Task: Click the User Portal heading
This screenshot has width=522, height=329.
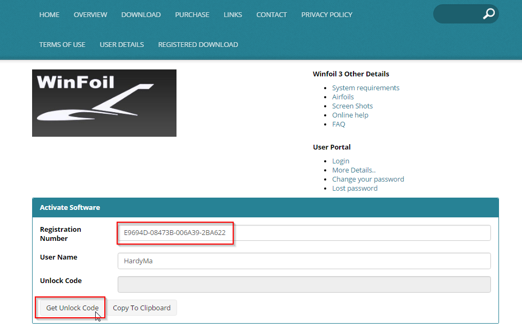Action: [x=332, y=147]
